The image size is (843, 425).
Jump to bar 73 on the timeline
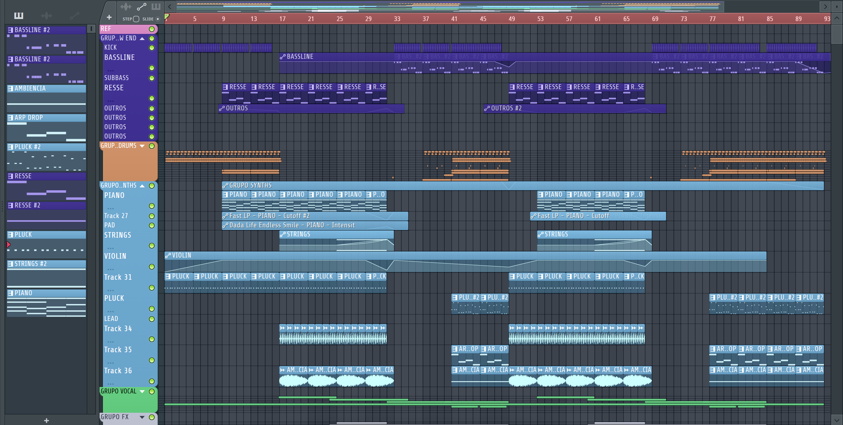[x=684, y=19]
